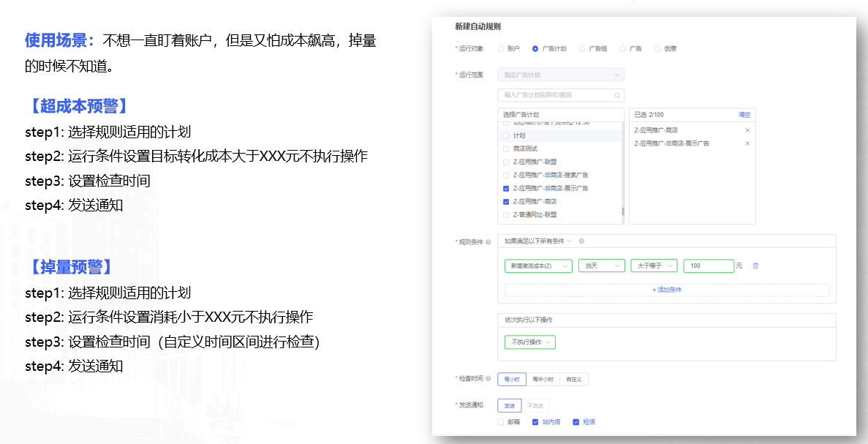The image size is (868, 444).
Task: Click the help icon next to 检查时间
Action: pyautogui.click(x=488, y=379)
